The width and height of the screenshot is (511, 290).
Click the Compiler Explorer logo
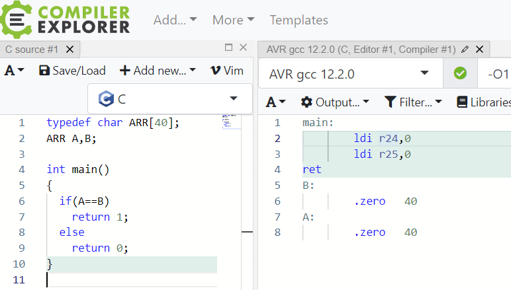tap(66, 19)
